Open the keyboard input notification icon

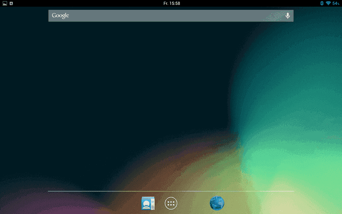(x=11, y=3)
